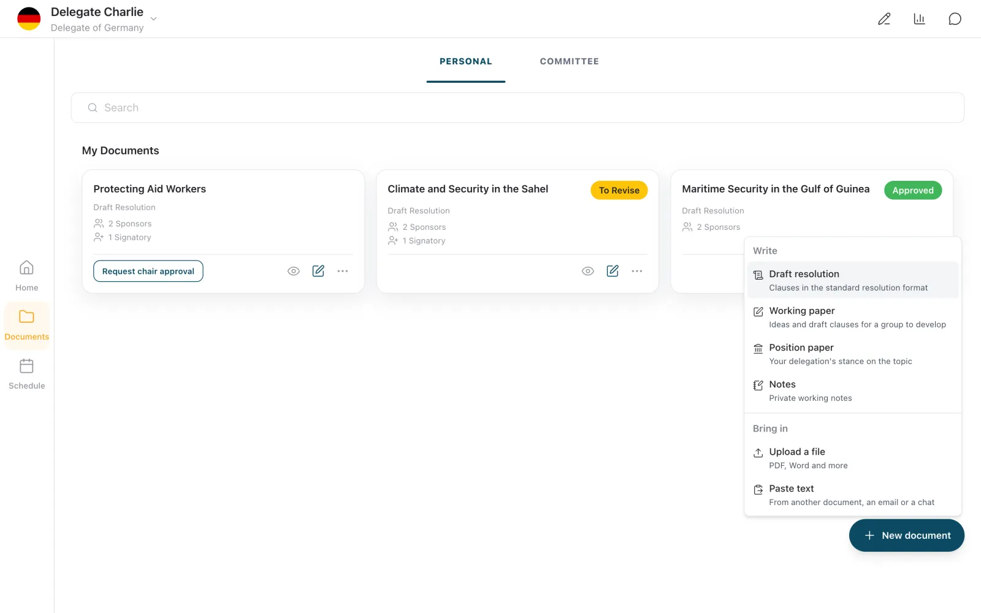Choose Working paper from the menu
This screenshot has width=981, height=613.
tap(853, 317)
